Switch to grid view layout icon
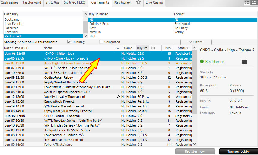This screenshot has height=155, width=258. pos(247,3)
